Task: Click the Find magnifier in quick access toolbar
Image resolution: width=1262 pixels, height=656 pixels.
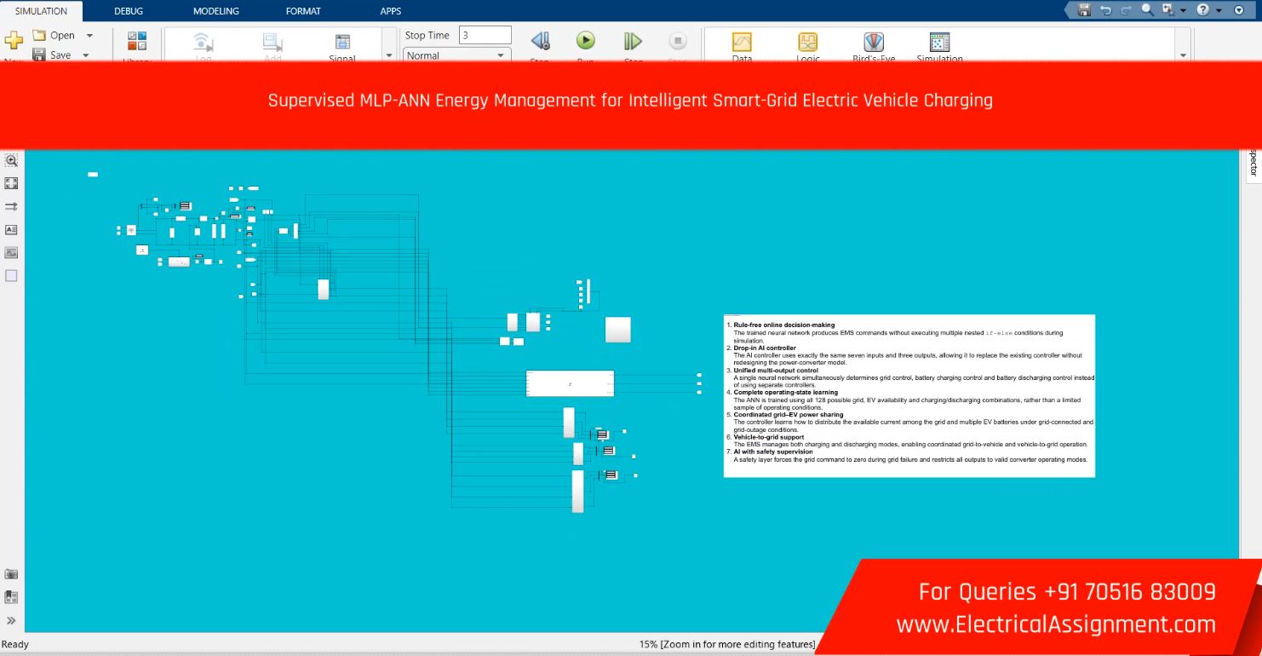Action: pyautogui.click(x=1147, y=10)
